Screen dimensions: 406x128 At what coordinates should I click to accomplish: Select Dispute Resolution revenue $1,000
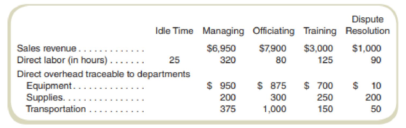pos(366,49)
